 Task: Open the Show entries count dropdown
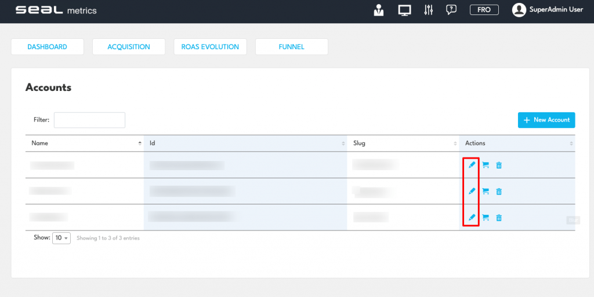coord(61,238)
